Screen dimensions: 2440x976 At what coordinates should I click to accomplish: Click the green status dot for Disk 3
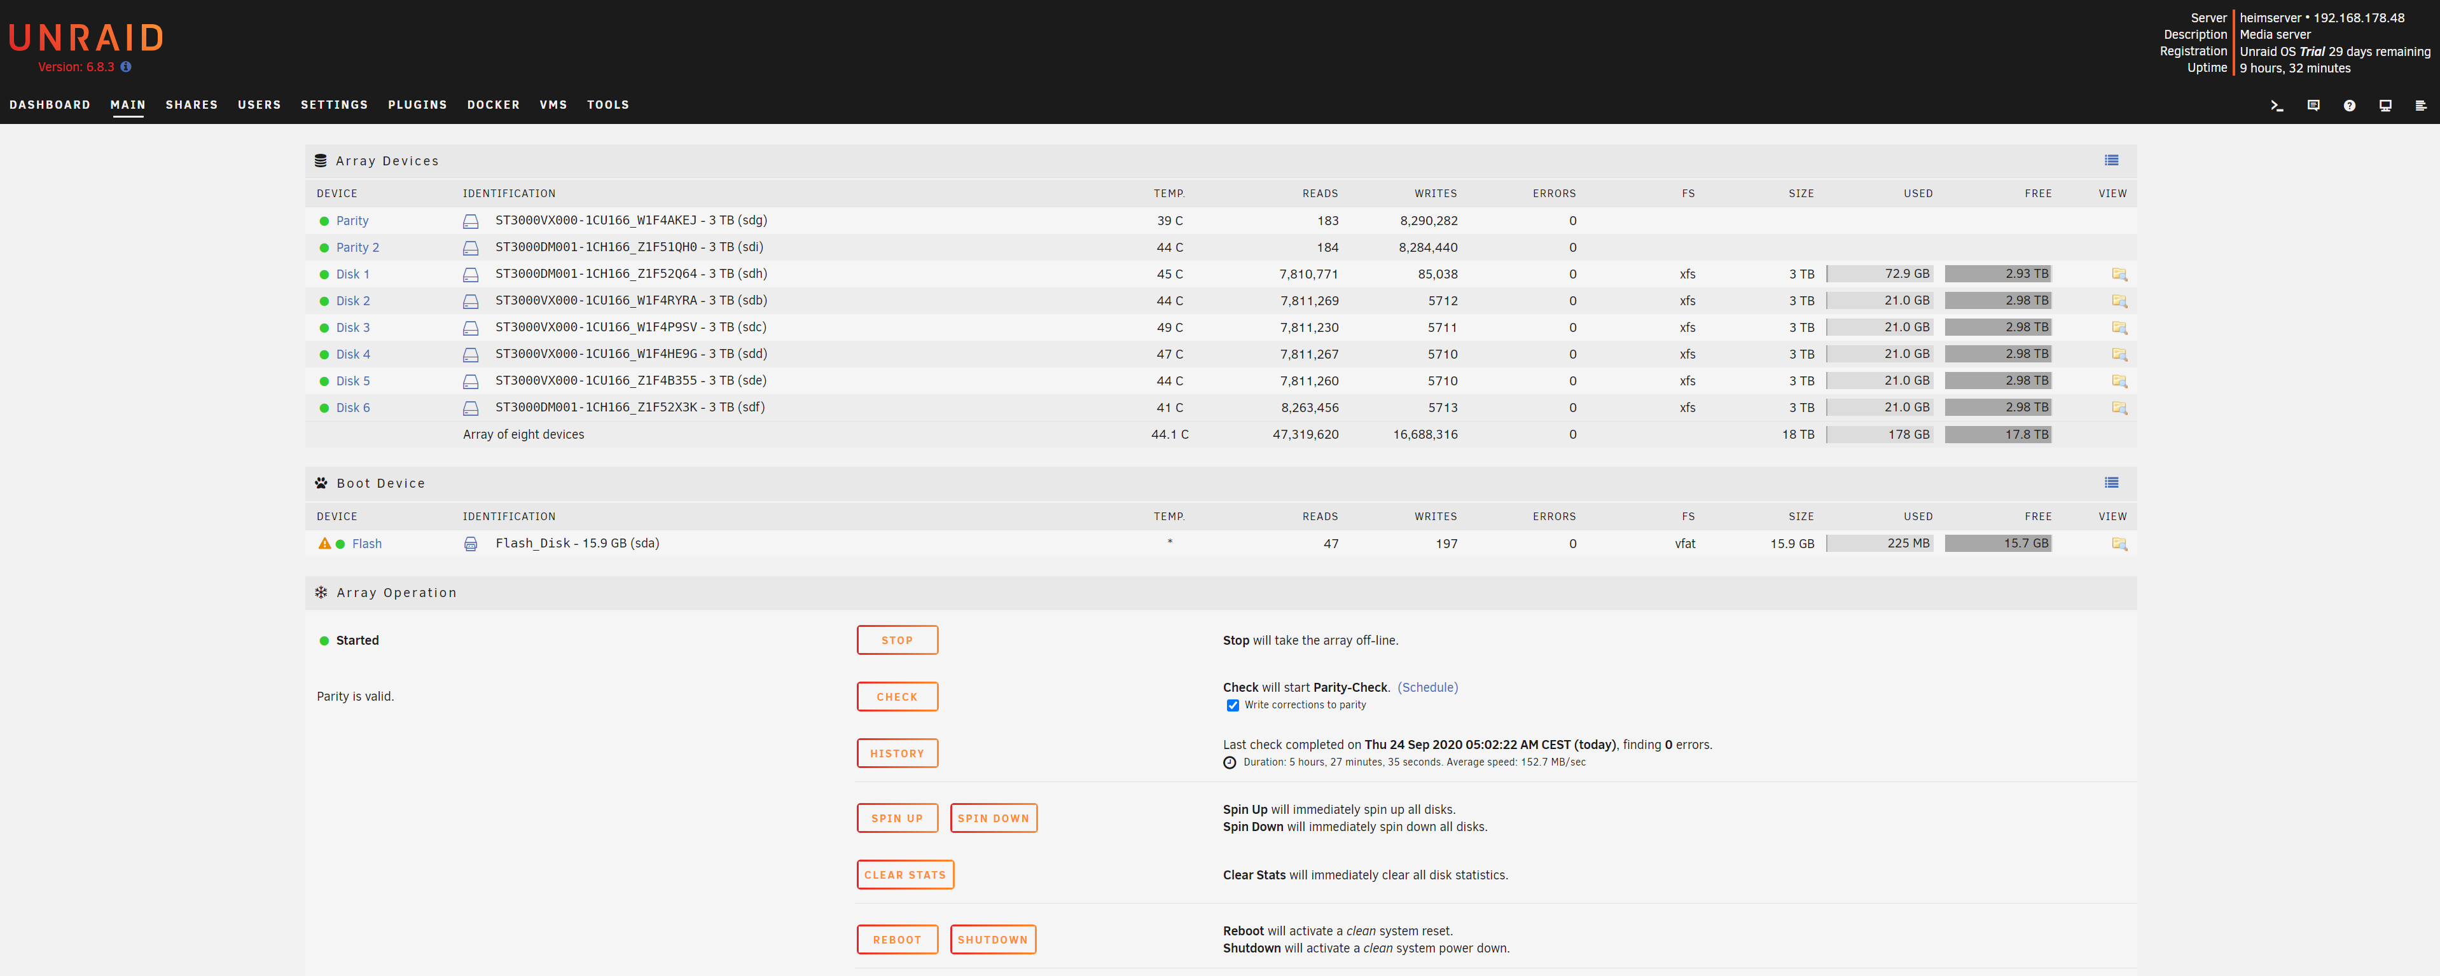[x=324, y=329]
